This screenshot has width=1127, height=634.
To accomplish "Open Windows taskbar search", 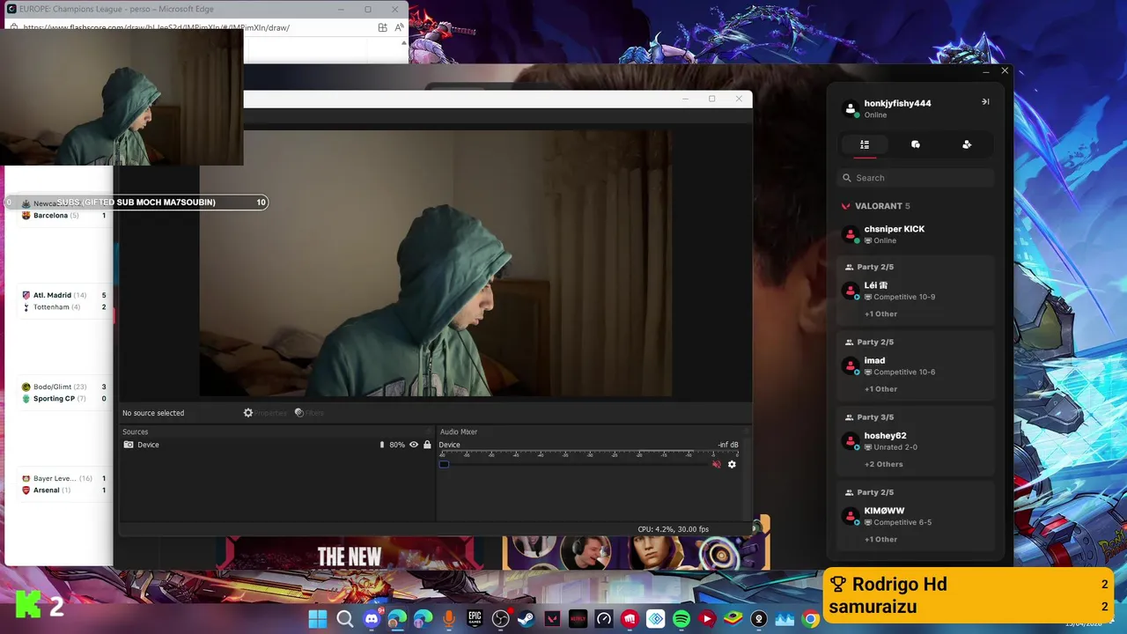I will pos(344,619).
